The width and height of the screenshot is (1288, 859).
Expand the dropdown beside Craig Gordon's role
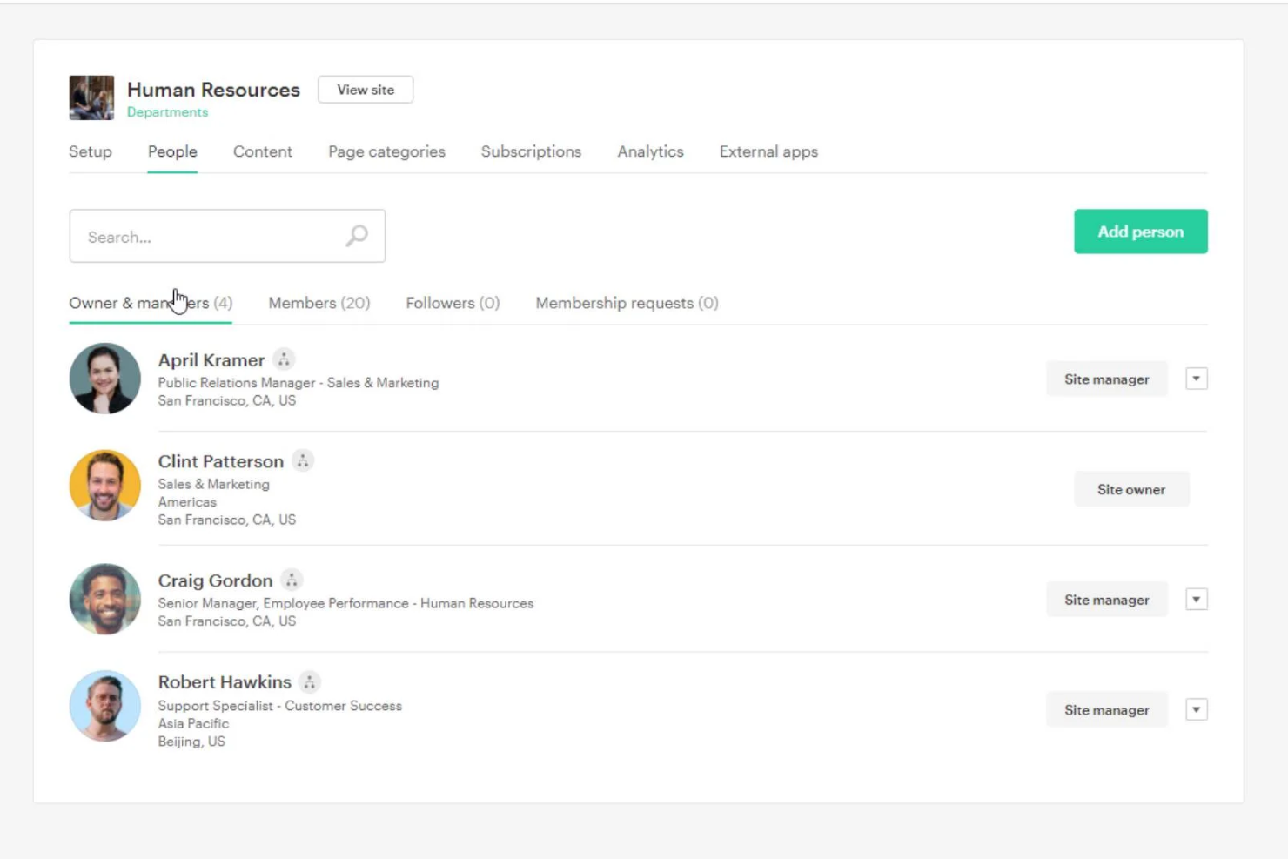click(x=1197, y=599)
